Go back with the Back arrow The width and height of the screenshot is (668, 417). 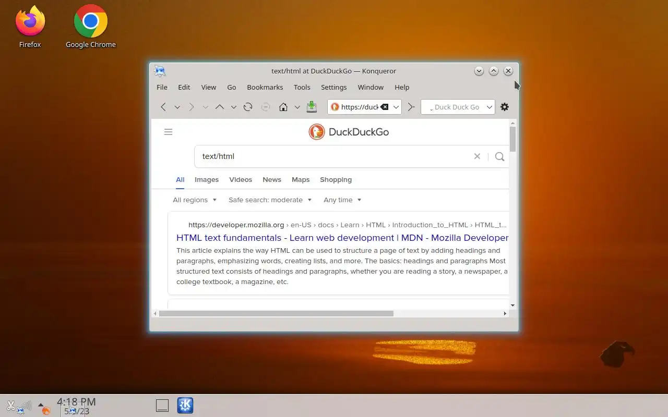pyautogui.click(x=163, y=107)
